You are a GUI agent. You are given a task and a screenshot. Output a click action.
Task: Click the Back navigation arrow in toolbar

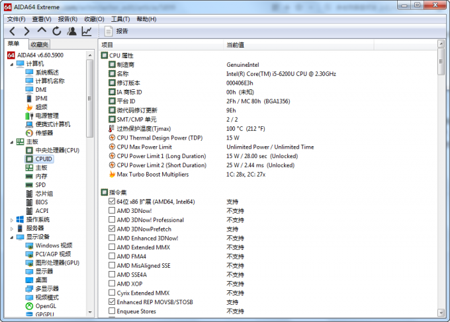[x=13, y=31]
